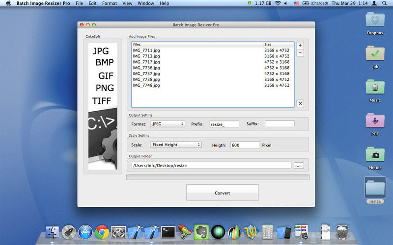Clear the file list with the X button

(x=300, y=103)
